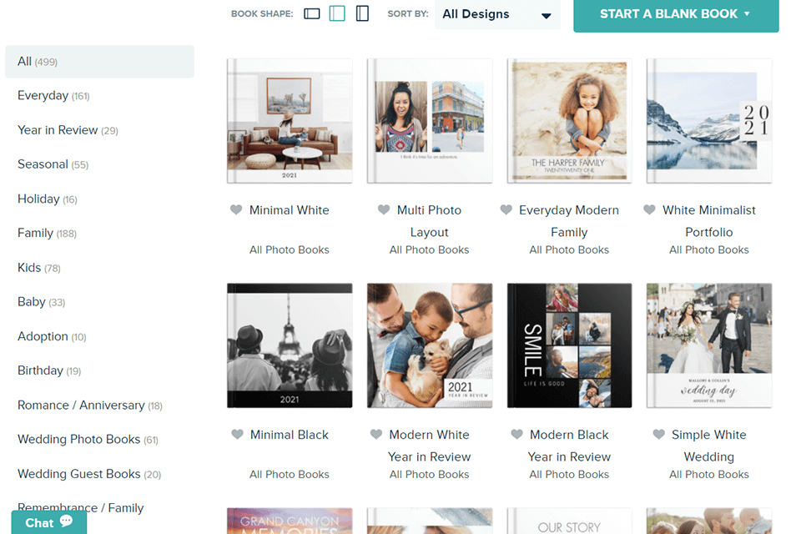The width and height of the screenshot is (801, 534).
Task: Toggle favorite on Modern White Year in Review
Action: pos(376,435)
